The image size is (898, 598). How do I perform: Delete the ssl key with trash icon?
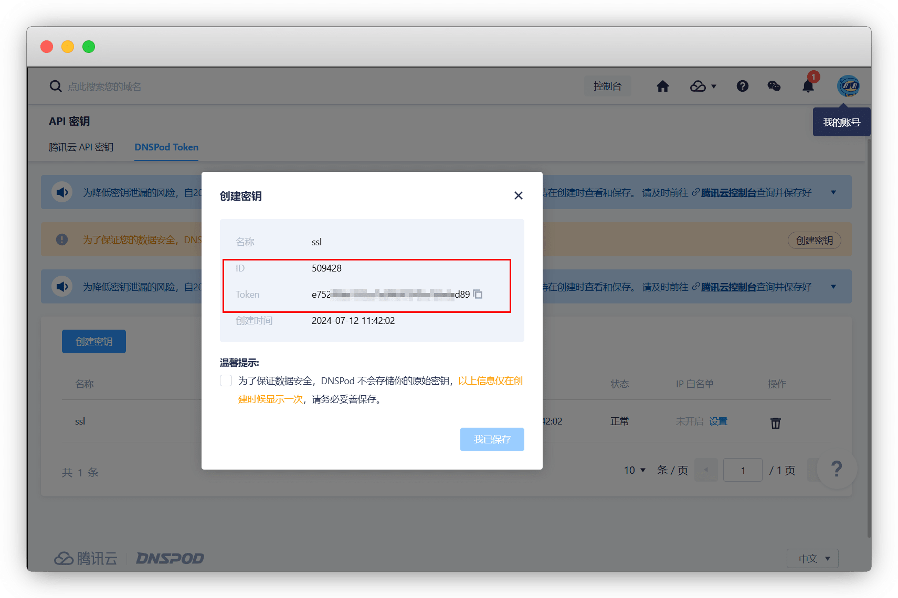click(x=775, y=423)
